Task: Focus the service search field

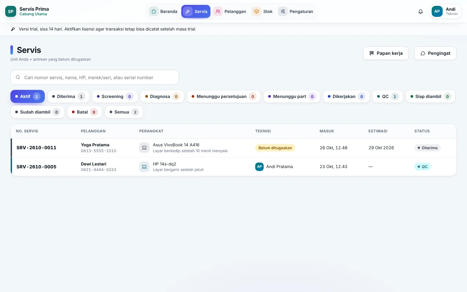Action: (95, 77)
